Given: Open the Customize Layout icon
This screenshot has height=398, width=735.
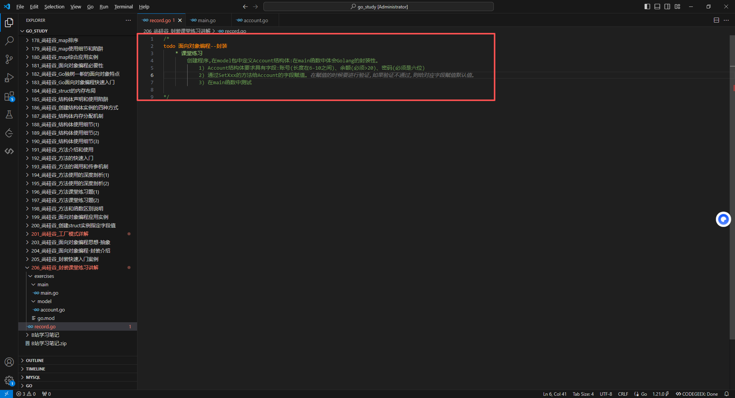Looking at the screenshot, I should coord(678,7).
